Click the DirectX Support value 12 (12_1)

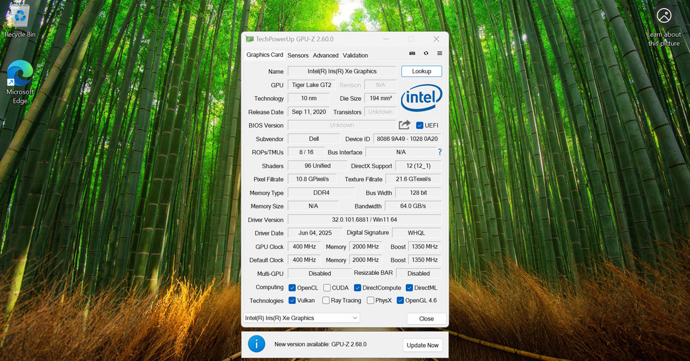coord(418,166)
